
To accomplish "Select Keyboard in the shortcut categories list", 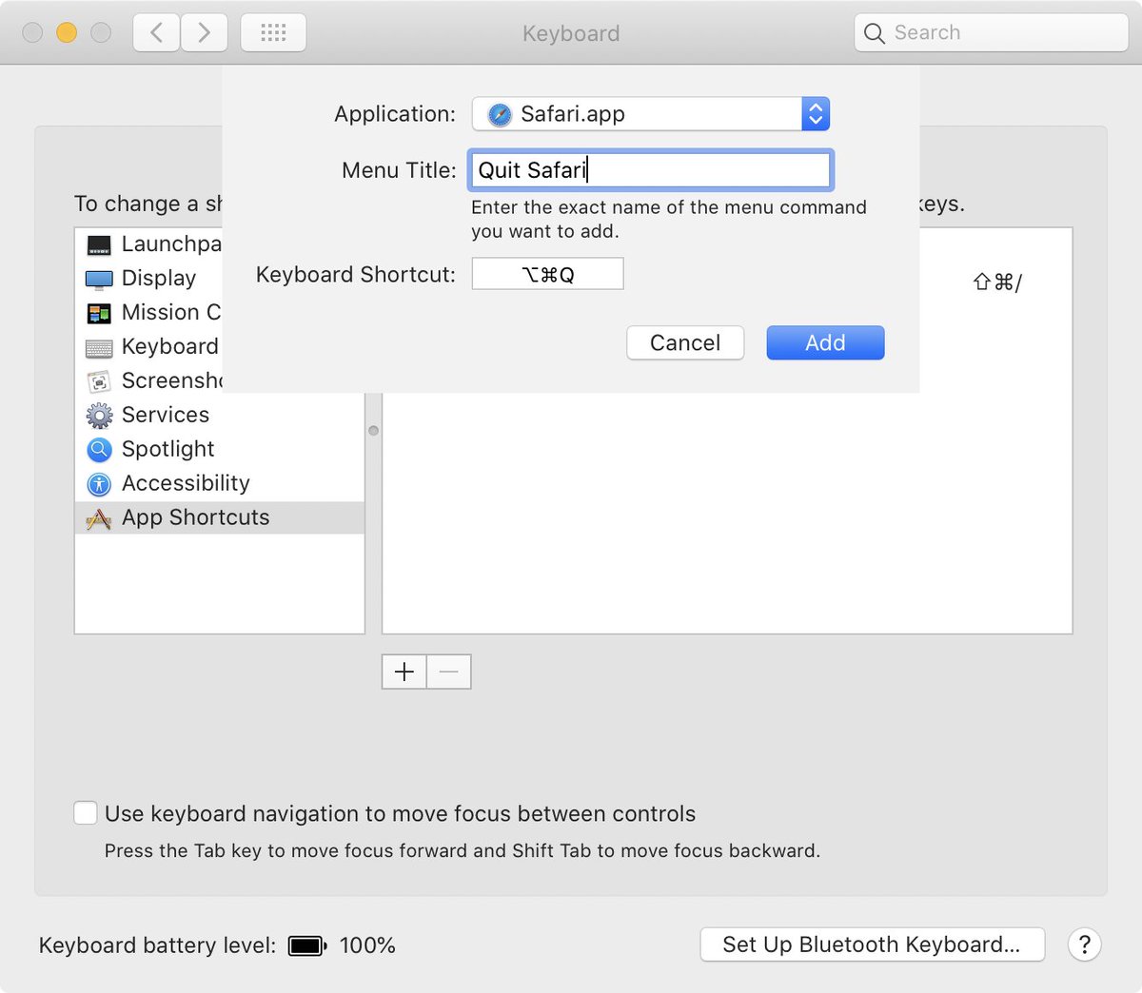I will tap(148, 347).
